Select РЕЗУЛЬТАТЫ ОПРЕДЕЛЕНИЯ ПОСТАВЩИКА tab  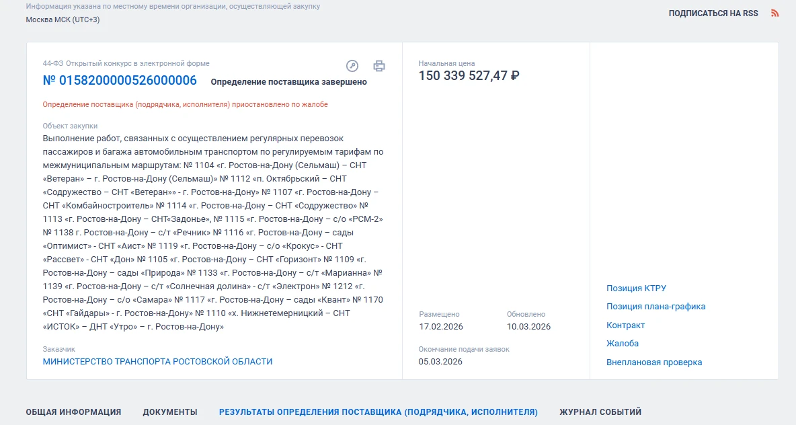378,412
